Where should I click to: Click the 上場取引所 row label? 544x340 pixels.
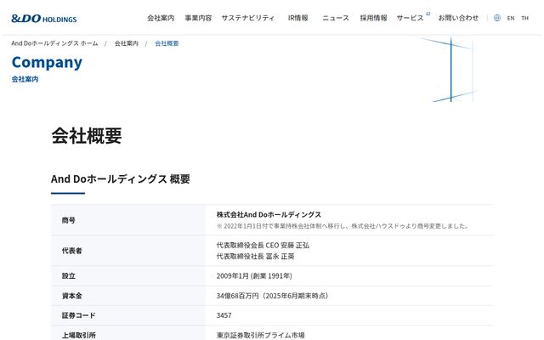(79, 335)
